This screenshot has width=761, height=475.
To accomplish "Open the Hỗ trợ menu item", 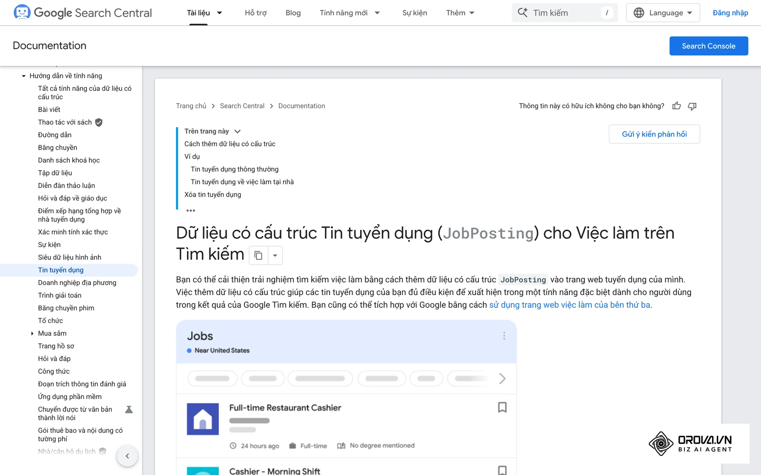I will tap(256, 13).
